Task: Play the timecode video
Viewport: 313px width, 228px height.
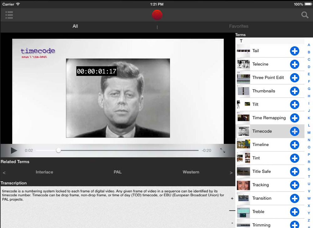Action: tap(14, 151)
